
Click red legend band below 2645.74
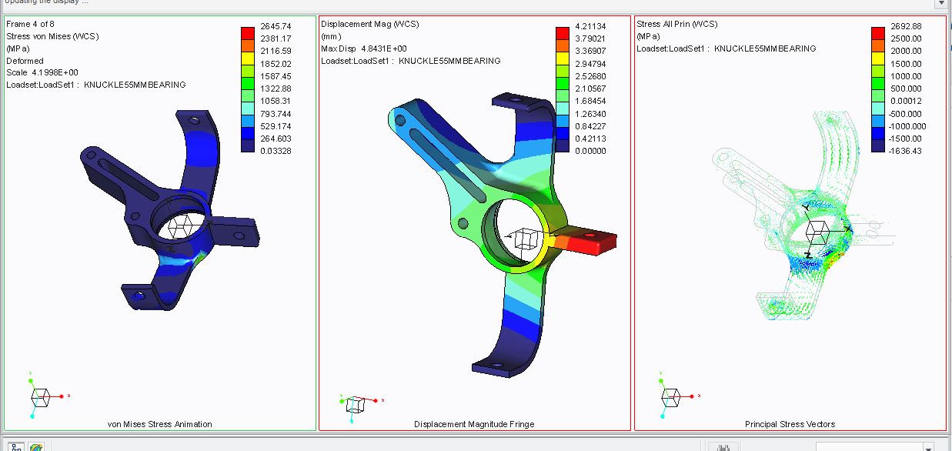248,32
